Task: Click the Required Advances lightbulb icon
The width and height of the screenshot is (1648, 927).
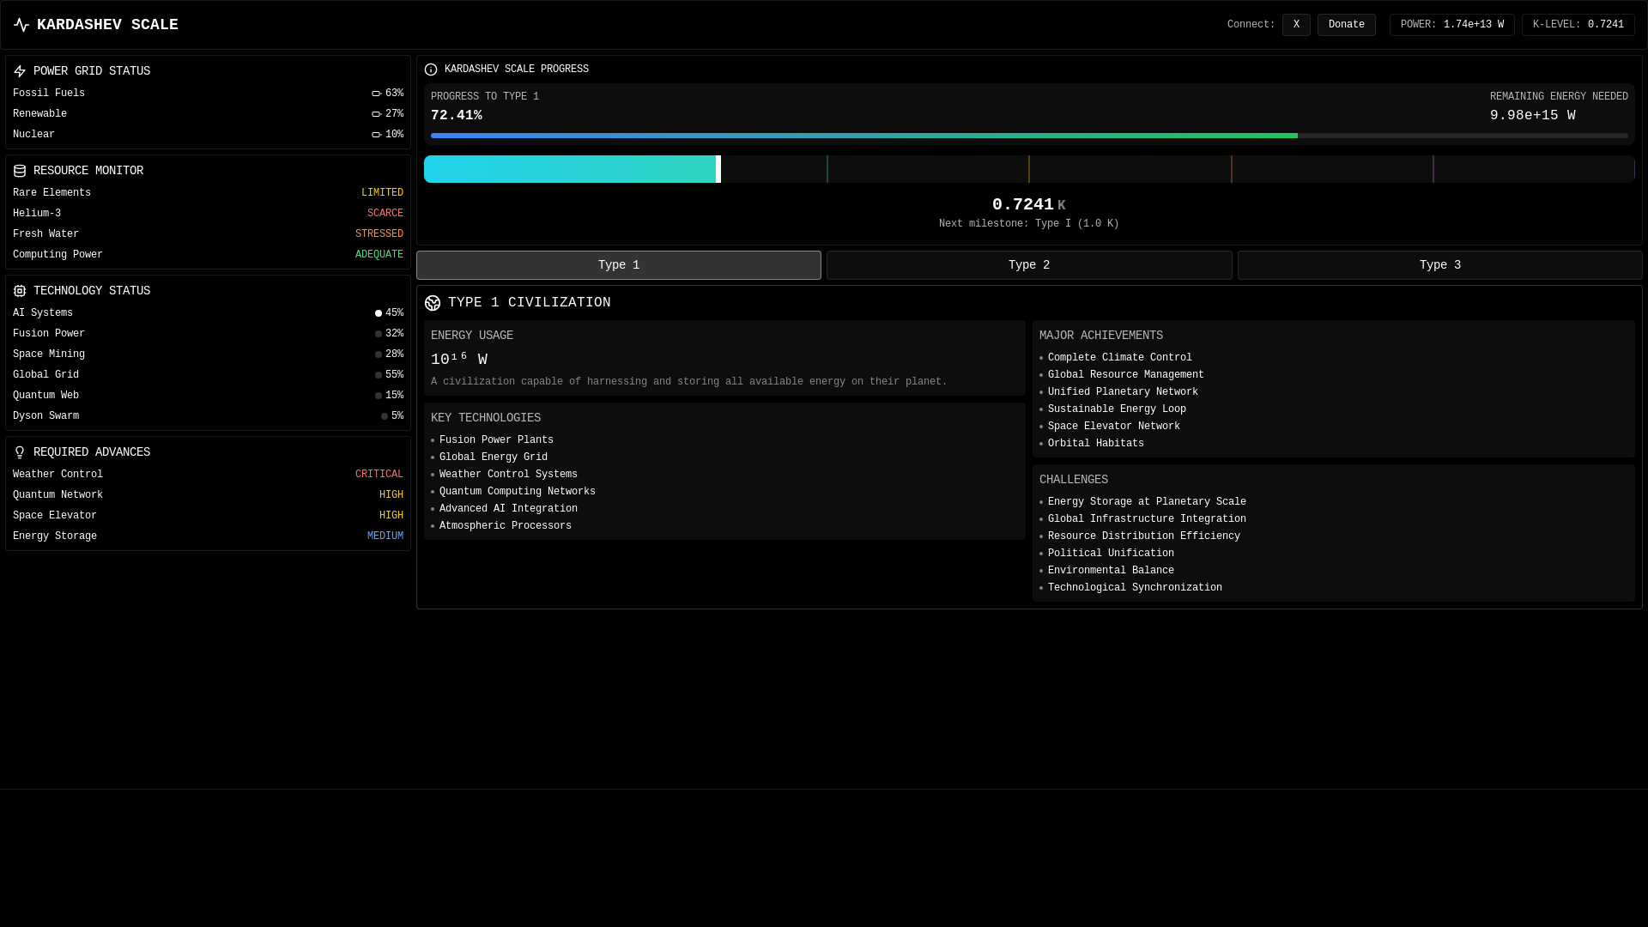Action: coord(20,452)
